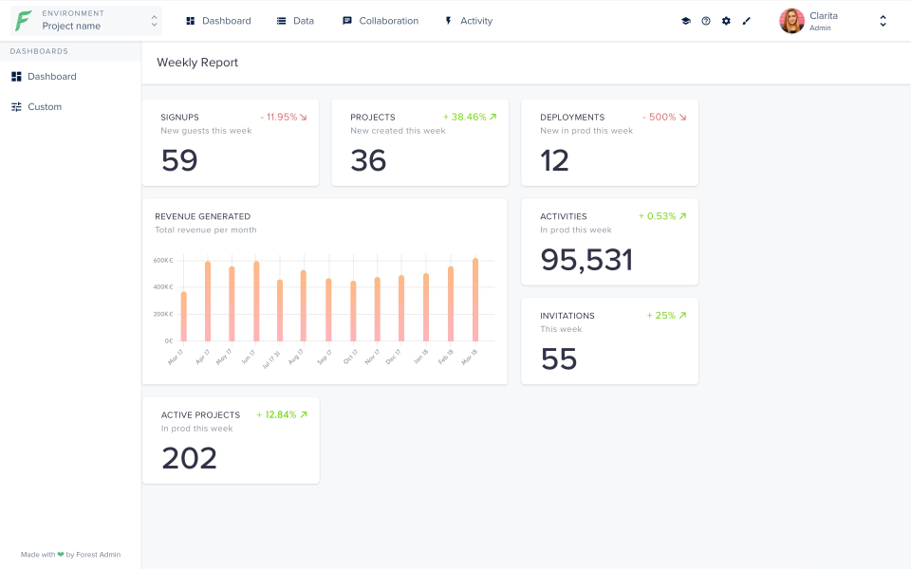Viewport: 911px width, 569px height.
Task: Switch to the Data tab
Action: 295,20
